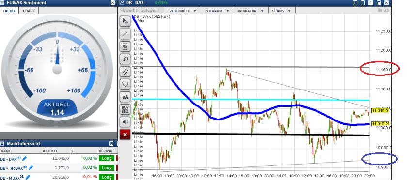Click the search magnifier in Wert hinzufügen
This screenshot has height=180, width=412.
coord(123,10)
